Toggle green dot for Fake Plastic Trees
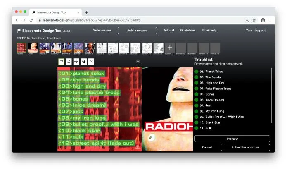 pyautogui.click(x=197, y=89)
